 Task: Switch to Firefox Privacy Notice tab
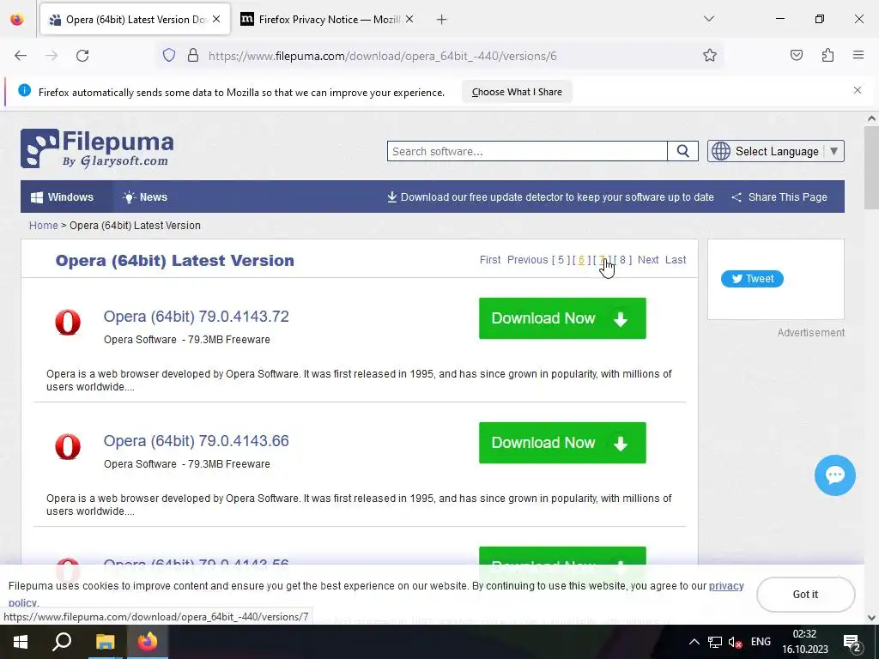(x=329, y=19)
